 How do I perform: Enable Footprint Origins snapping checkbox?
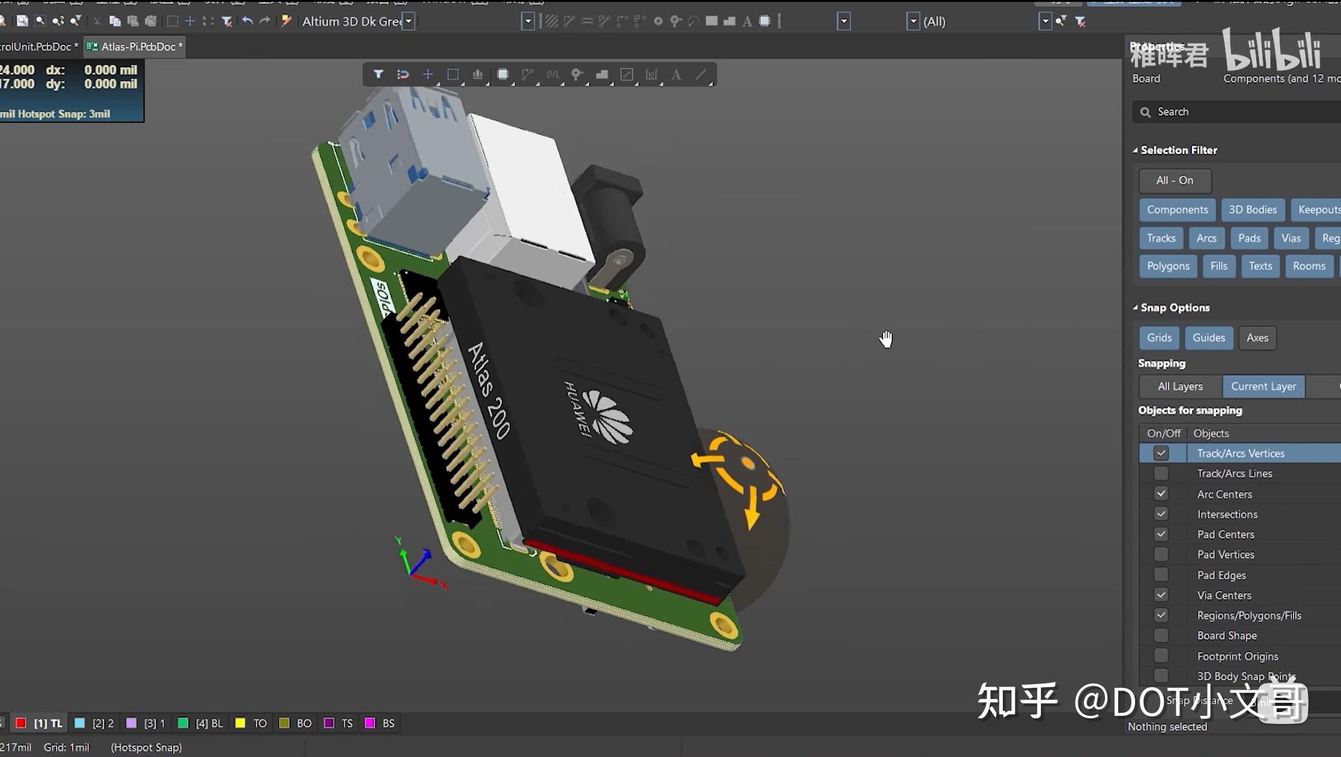pos(1161,656)
